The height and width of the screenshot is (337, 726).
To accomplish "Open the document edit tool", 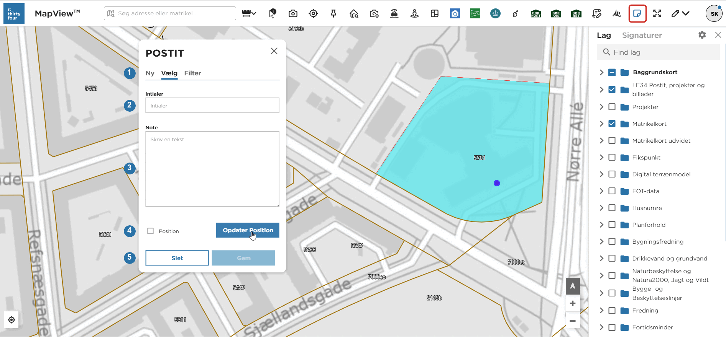I will [x=596, y=13].
